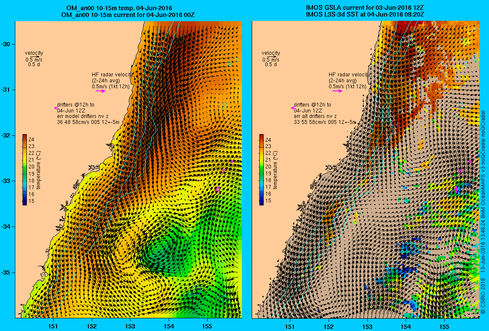Click the magenta HF radar arrow in OM_an00 panel
Viewport: 489px width, 331px height.
[100, 91]
